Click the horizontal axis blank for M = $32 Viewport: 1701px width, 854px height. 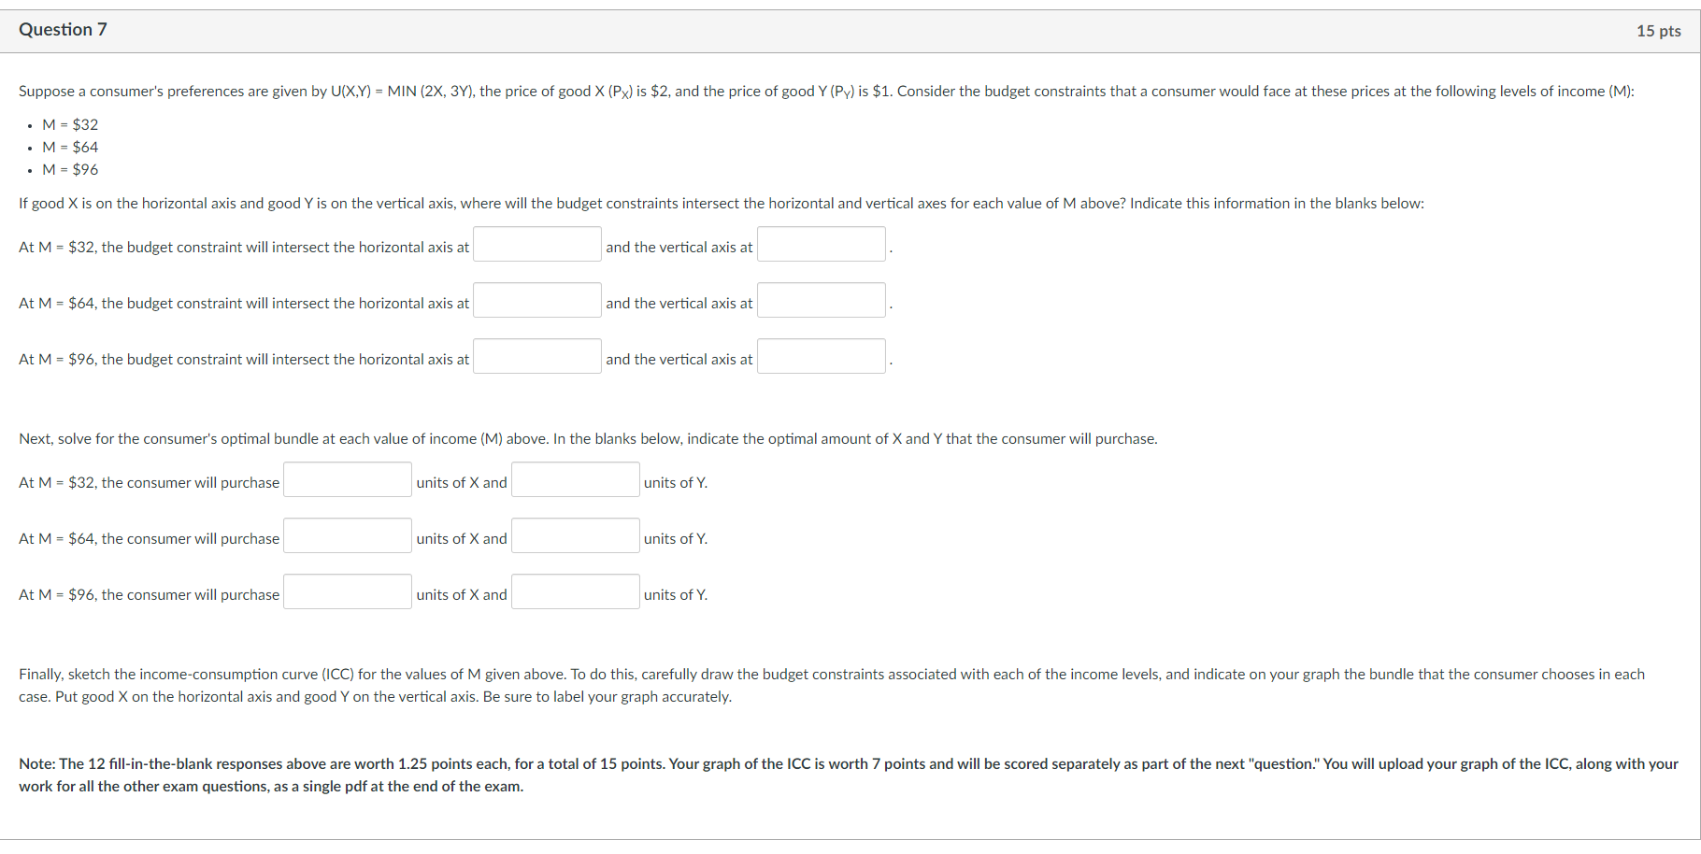(x=536, y=244)
